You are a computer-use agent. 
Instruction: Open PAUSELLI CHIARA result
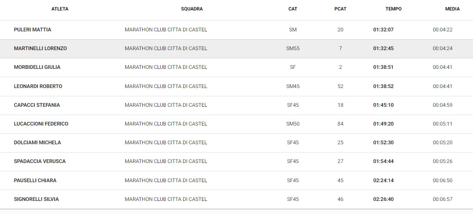(x=35, y=180)
